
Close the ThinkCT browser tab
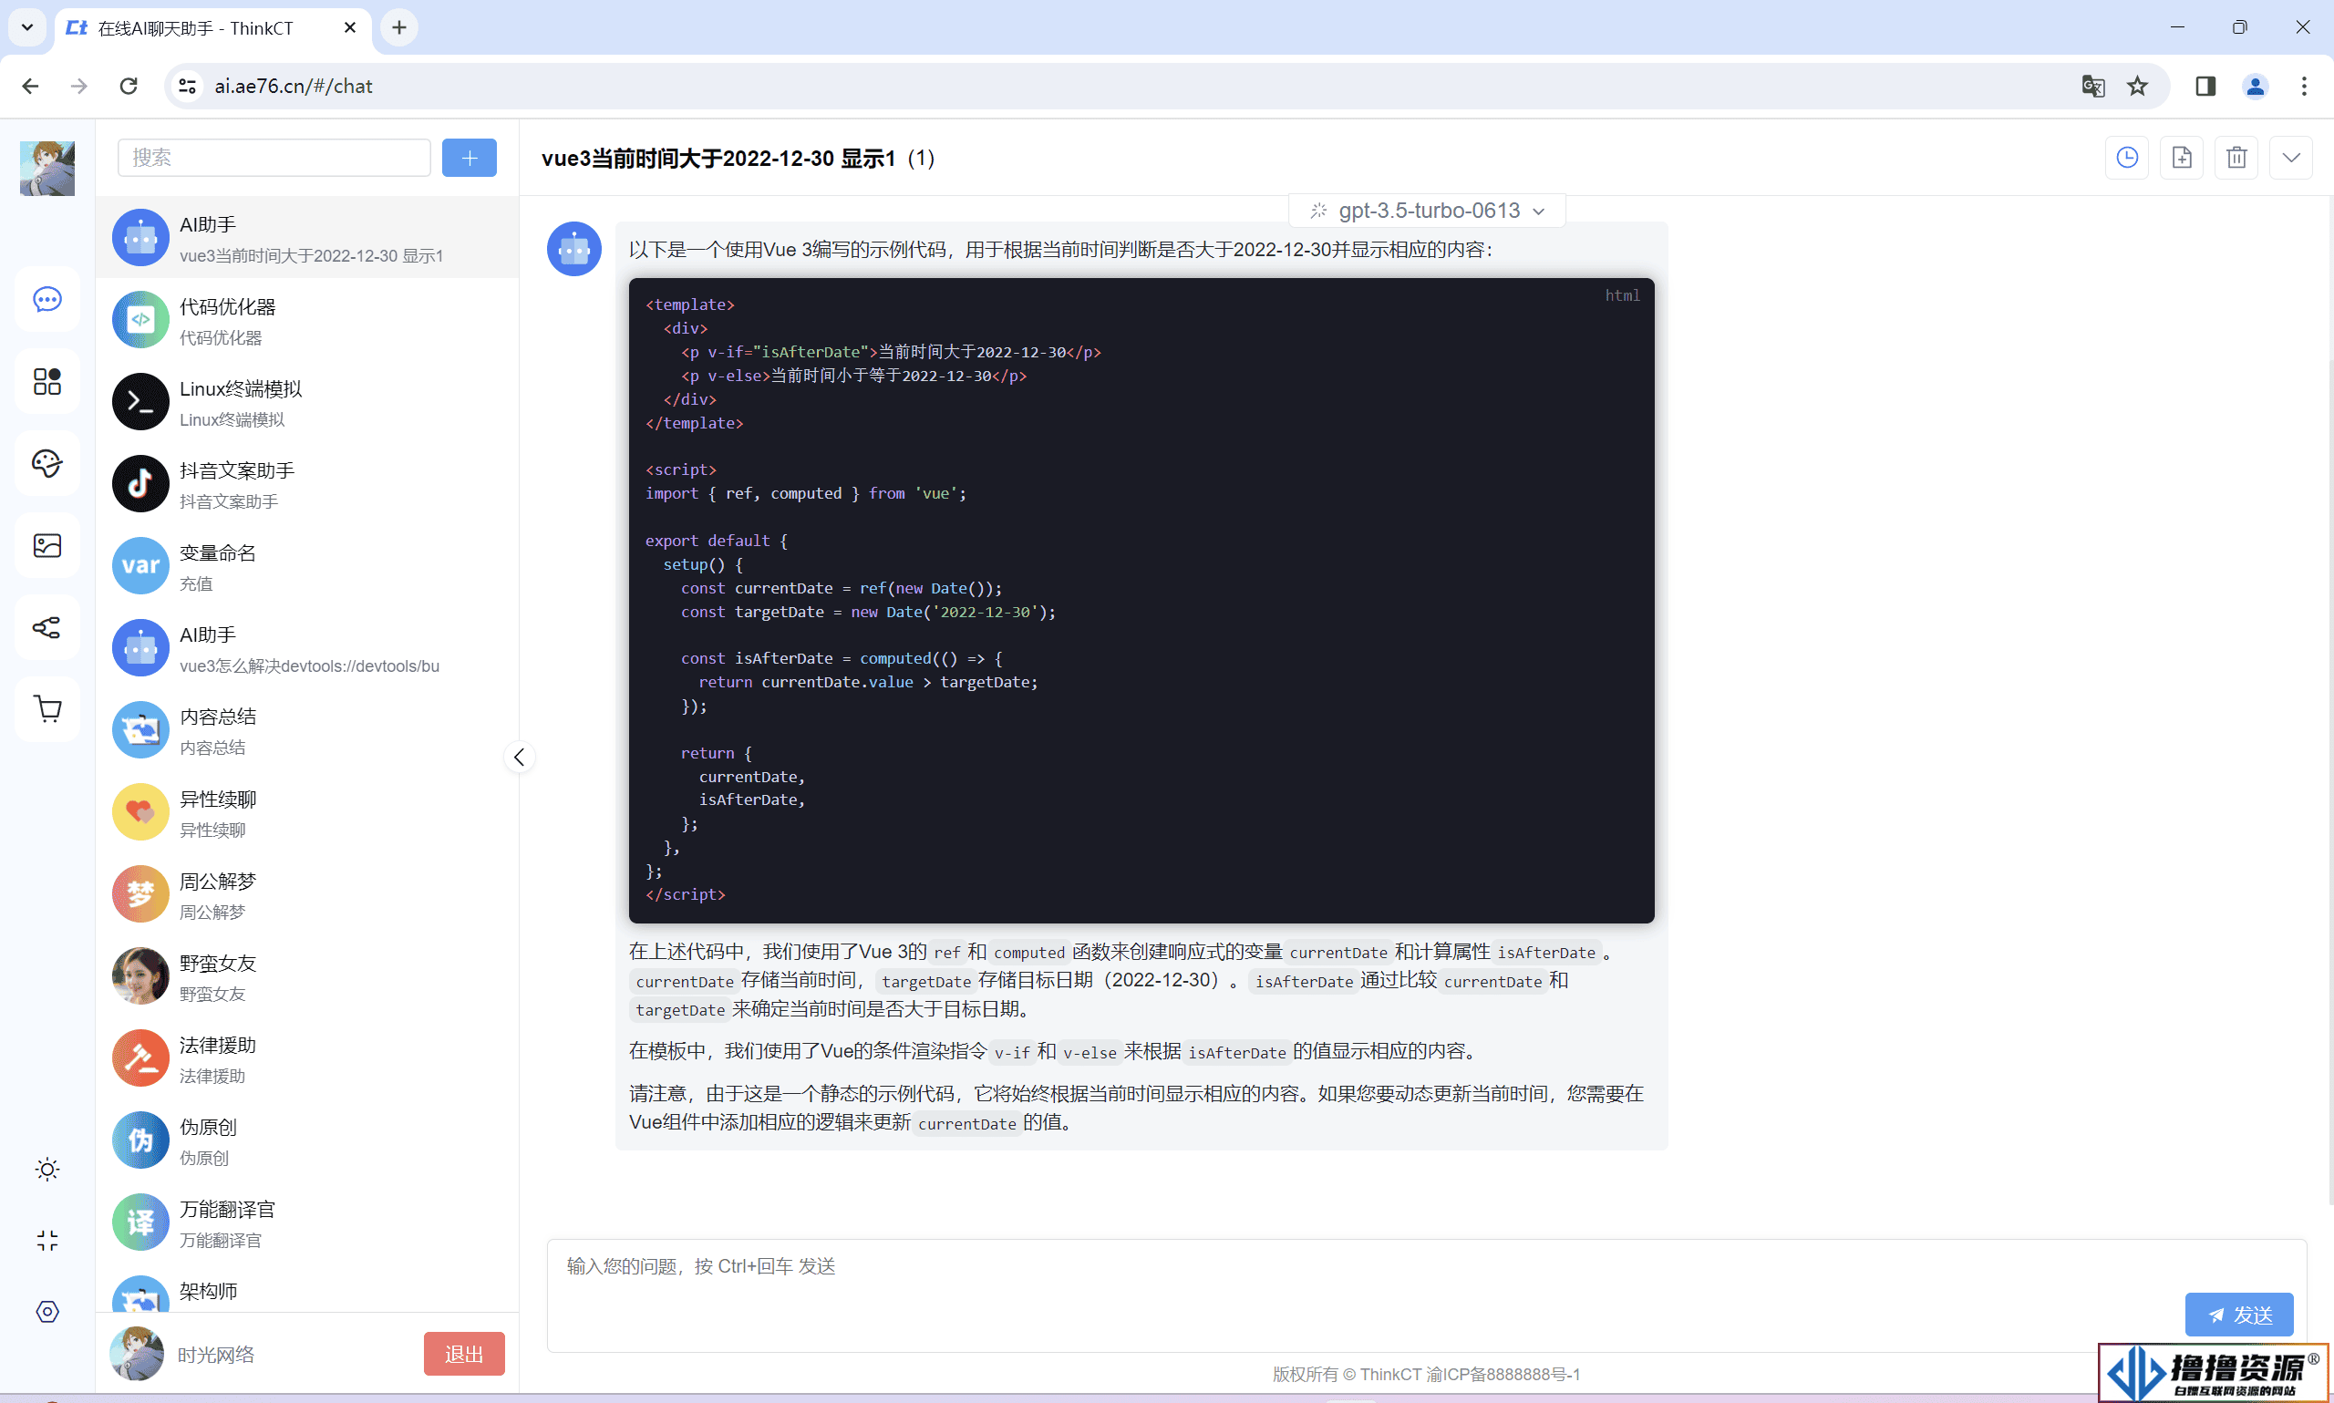pyautogui.click(x=350, y=27)
